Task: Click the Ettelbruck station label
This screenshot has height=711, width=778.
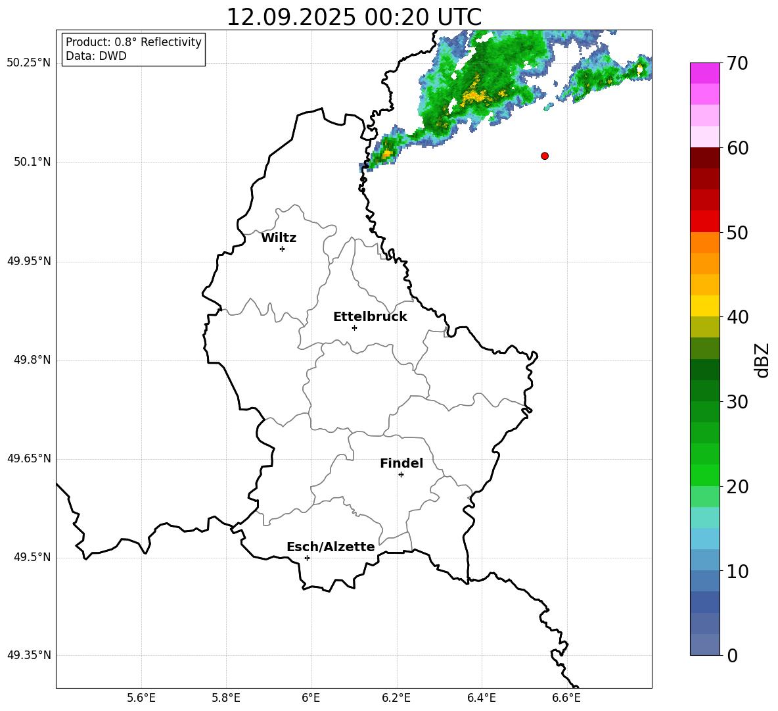Action: [370, 317]
